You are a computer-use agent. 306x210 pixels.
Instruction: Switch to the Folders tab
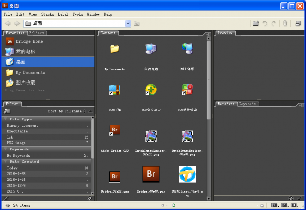(37, 33)
